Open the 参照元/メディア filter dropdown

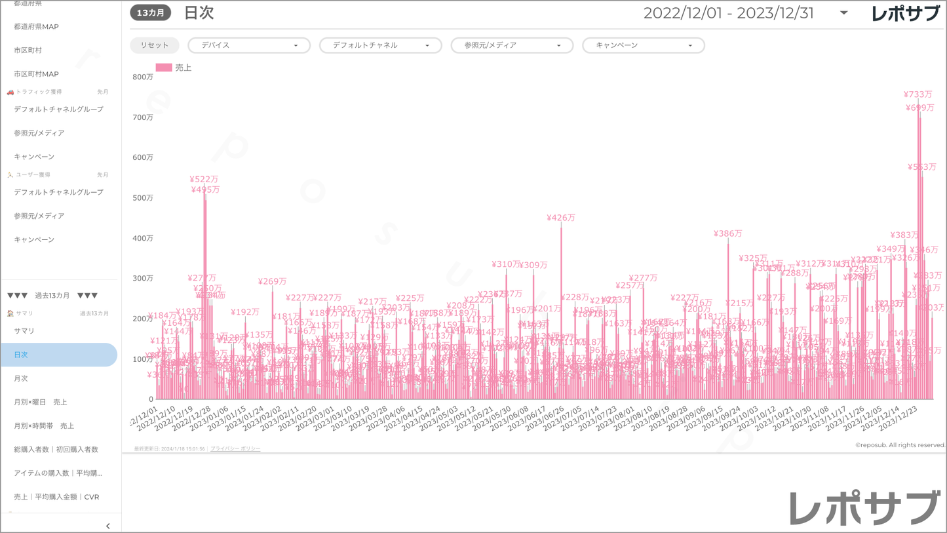tap(511, 45)
